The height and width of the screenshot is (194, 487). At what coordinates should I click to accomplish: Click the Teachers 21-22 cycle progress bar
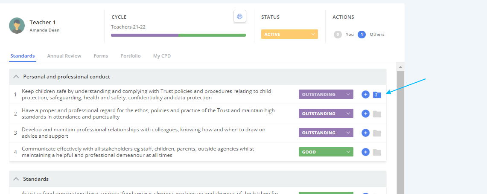click(178, 35)
